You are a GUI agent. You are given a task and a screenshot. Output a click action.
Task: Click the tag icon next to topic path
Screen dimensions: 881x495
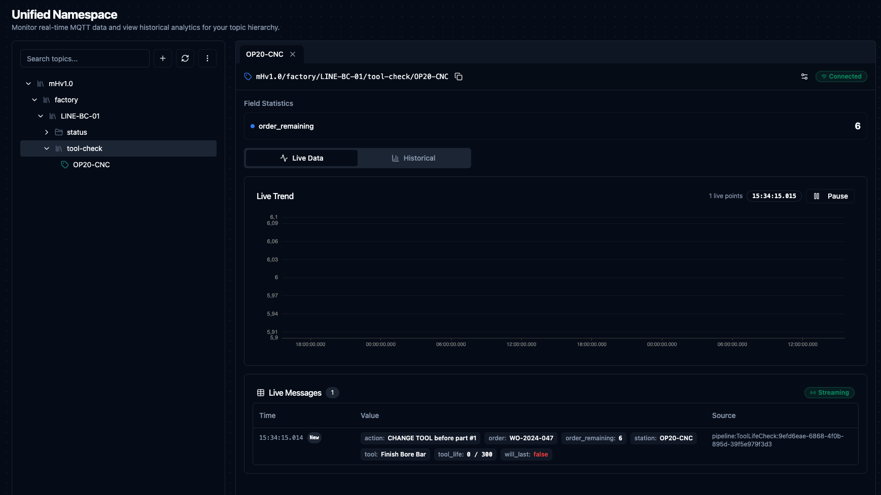[x=248, y=77]
